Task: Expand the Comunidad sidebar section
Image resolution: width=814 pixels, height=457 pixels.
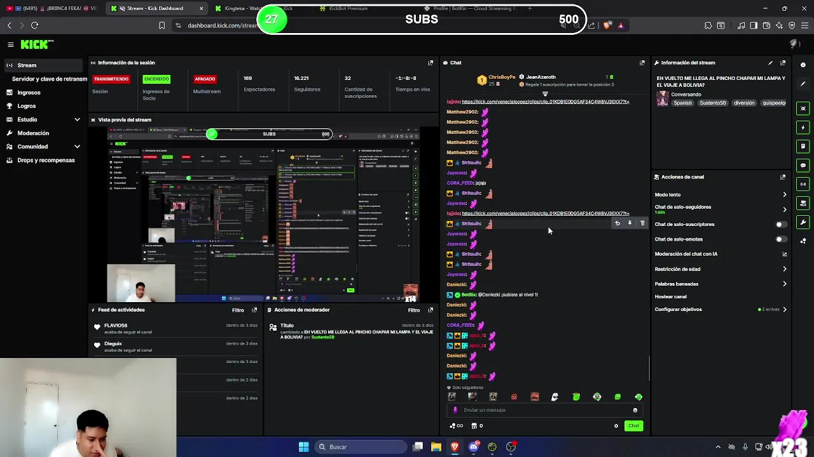Action: point(77,147)
